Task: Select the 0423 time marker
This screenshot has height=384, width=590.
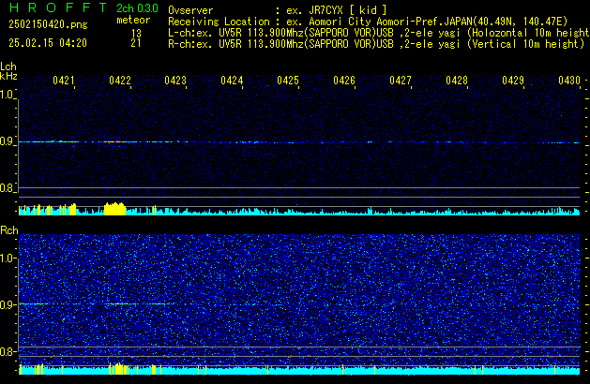Action: 175,81
